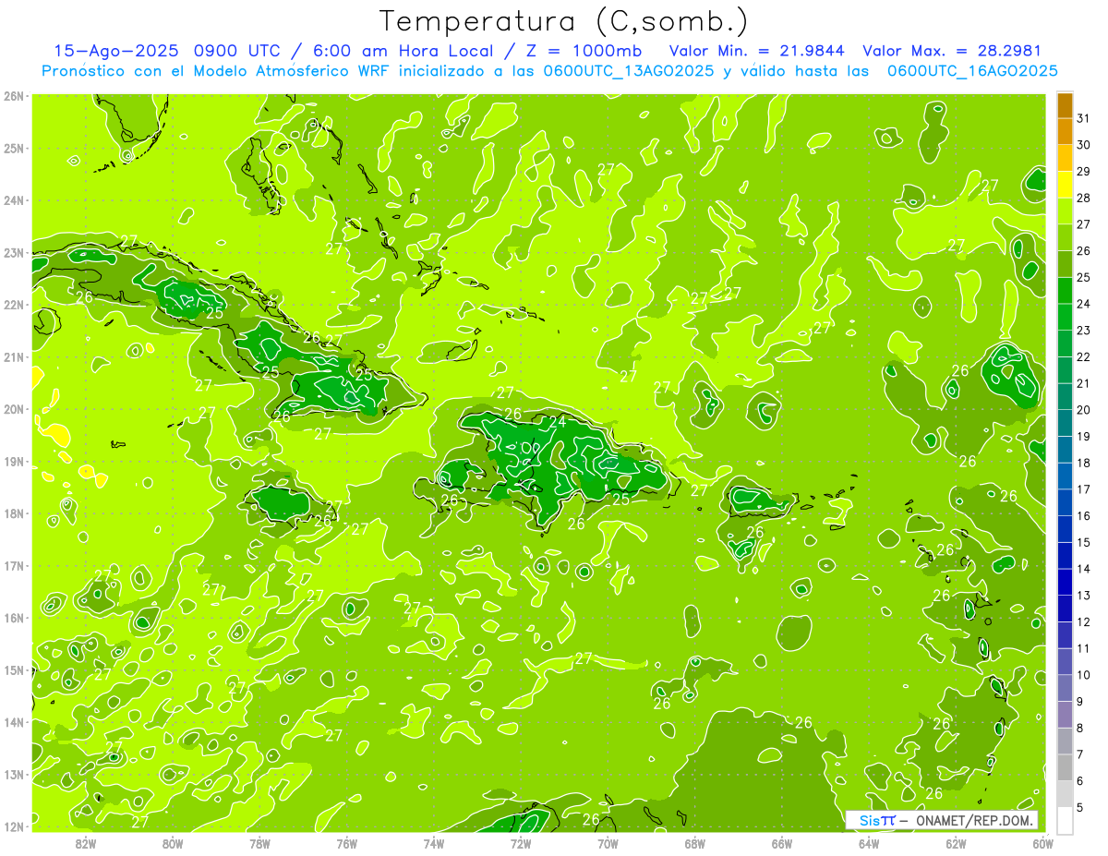Image resolution: width=1108 pixels, height=856 pixels.
Task: Click the '78W' longitude label
Action: tap(259, 843)
